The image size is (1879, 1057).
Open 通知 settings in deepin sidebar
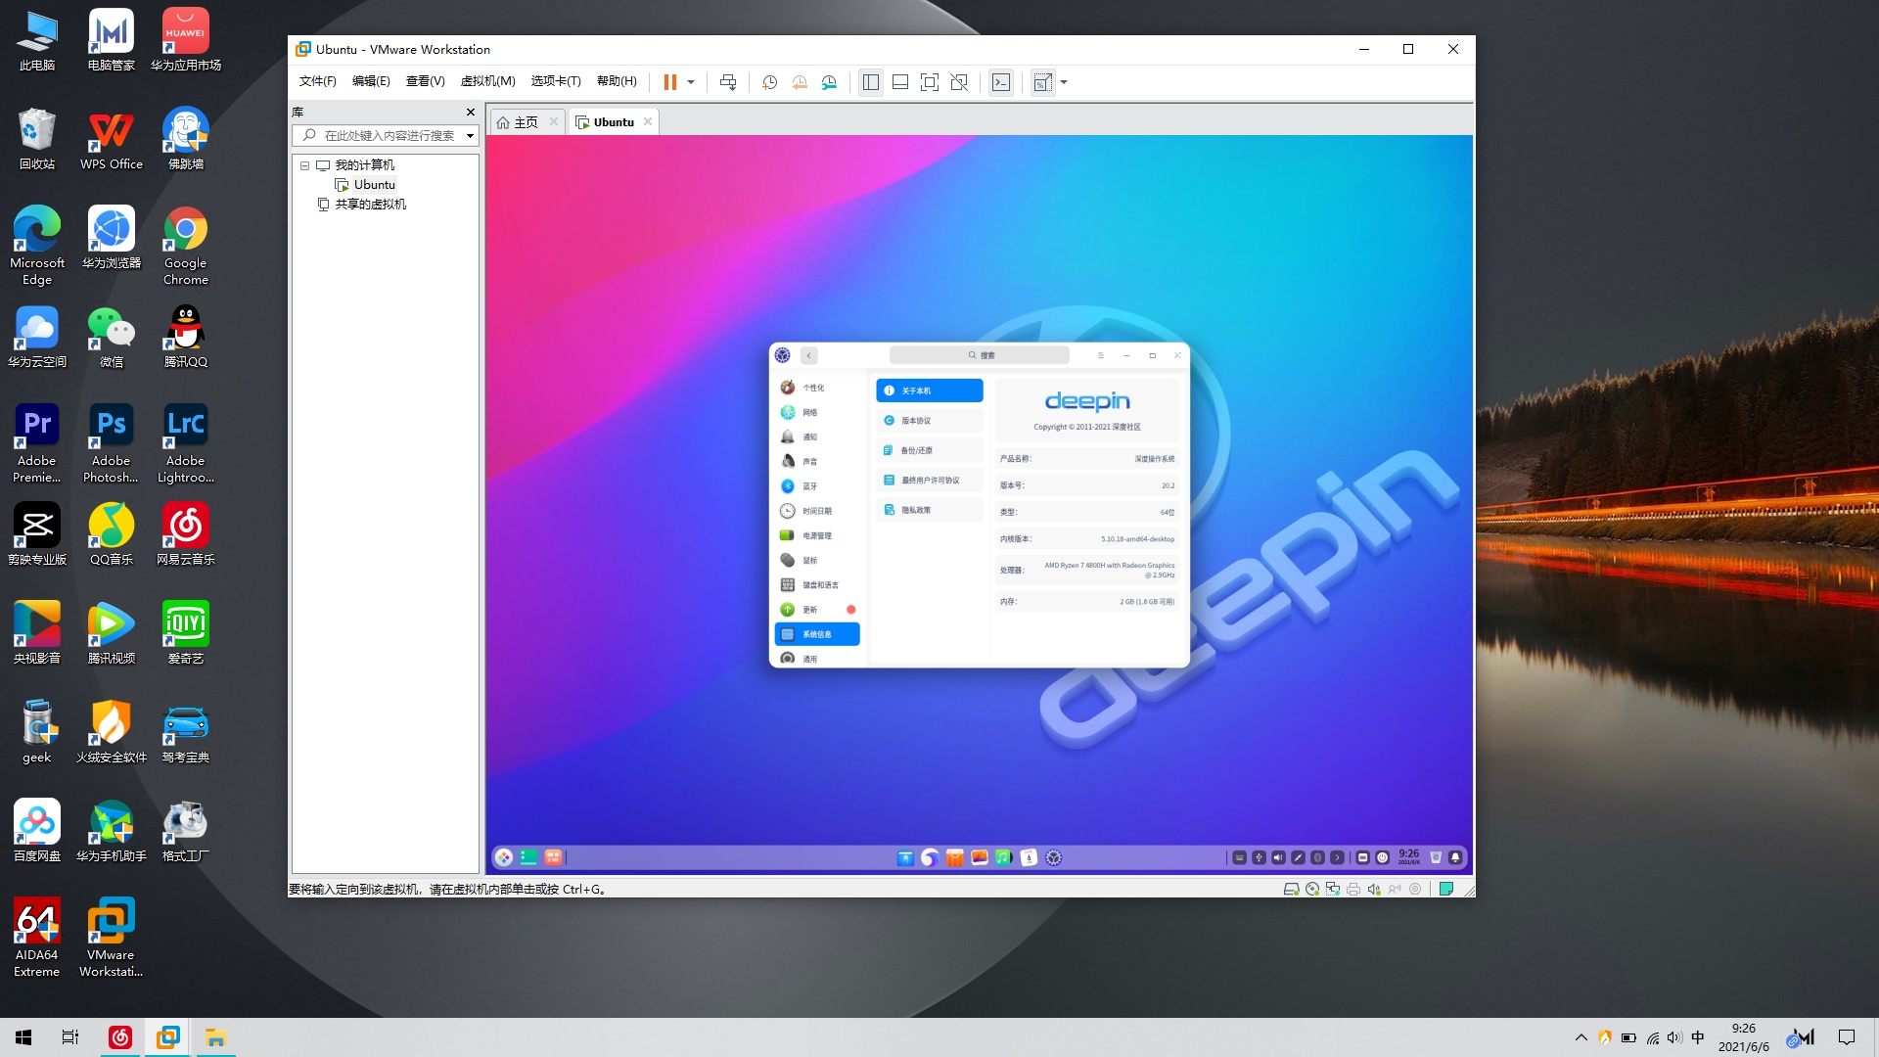[x=816, y=437]
